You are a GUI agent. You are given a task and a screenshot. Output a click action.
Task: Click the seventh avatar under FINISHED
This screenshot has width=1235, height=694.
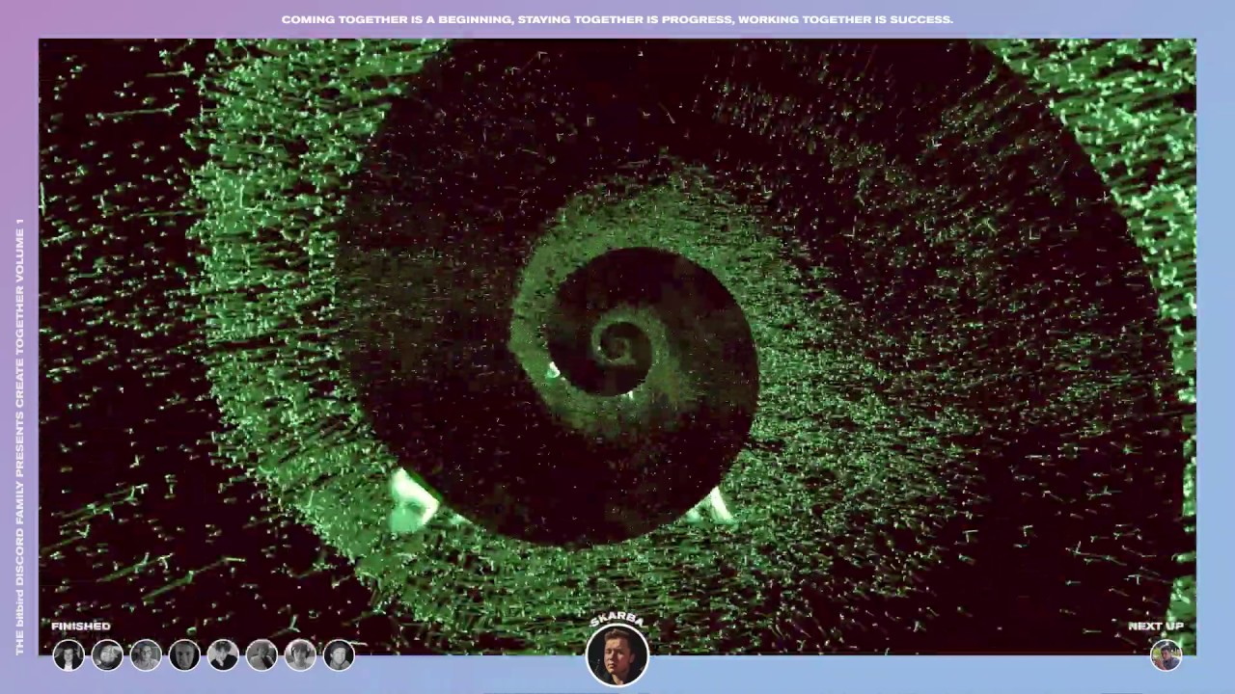(300, 655)
